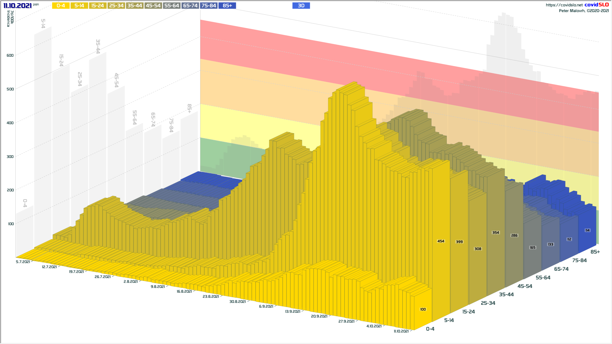Toggle the 65-74 legend button
This screenshot has width=612, height=344.
190,6
